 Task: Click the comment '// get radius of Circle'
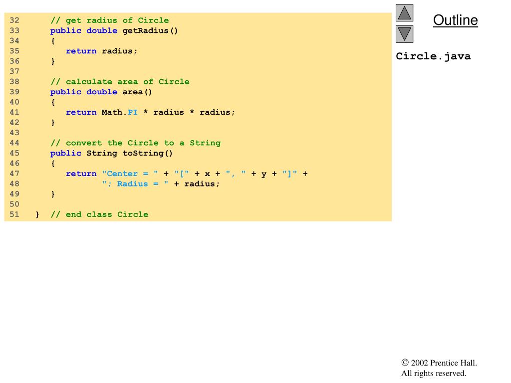pyautogui.click(x=110, y=20)
